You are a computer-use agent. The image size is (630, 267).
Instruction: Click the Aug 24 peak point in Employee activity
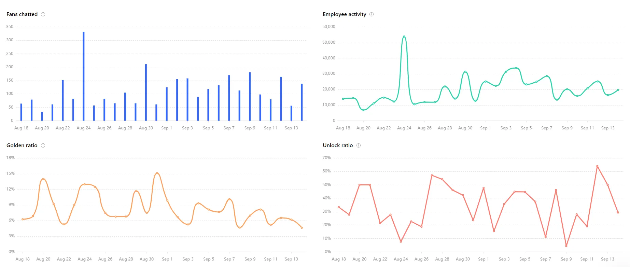(x=404, y=37)
